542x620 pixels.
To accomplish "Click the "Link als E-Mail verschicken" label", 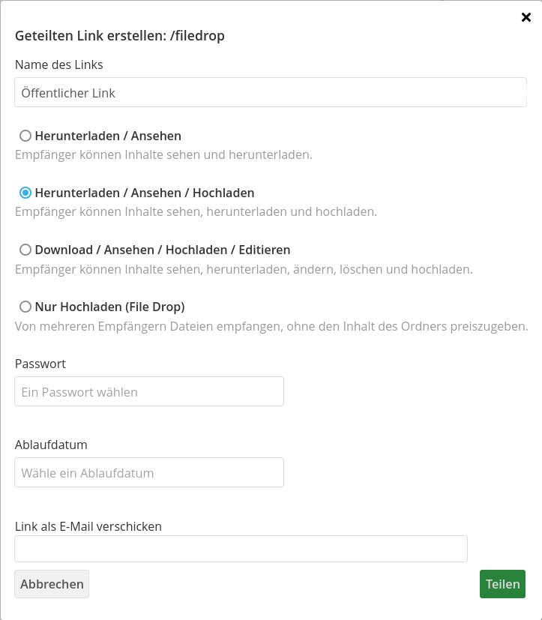I will [88, 526].
